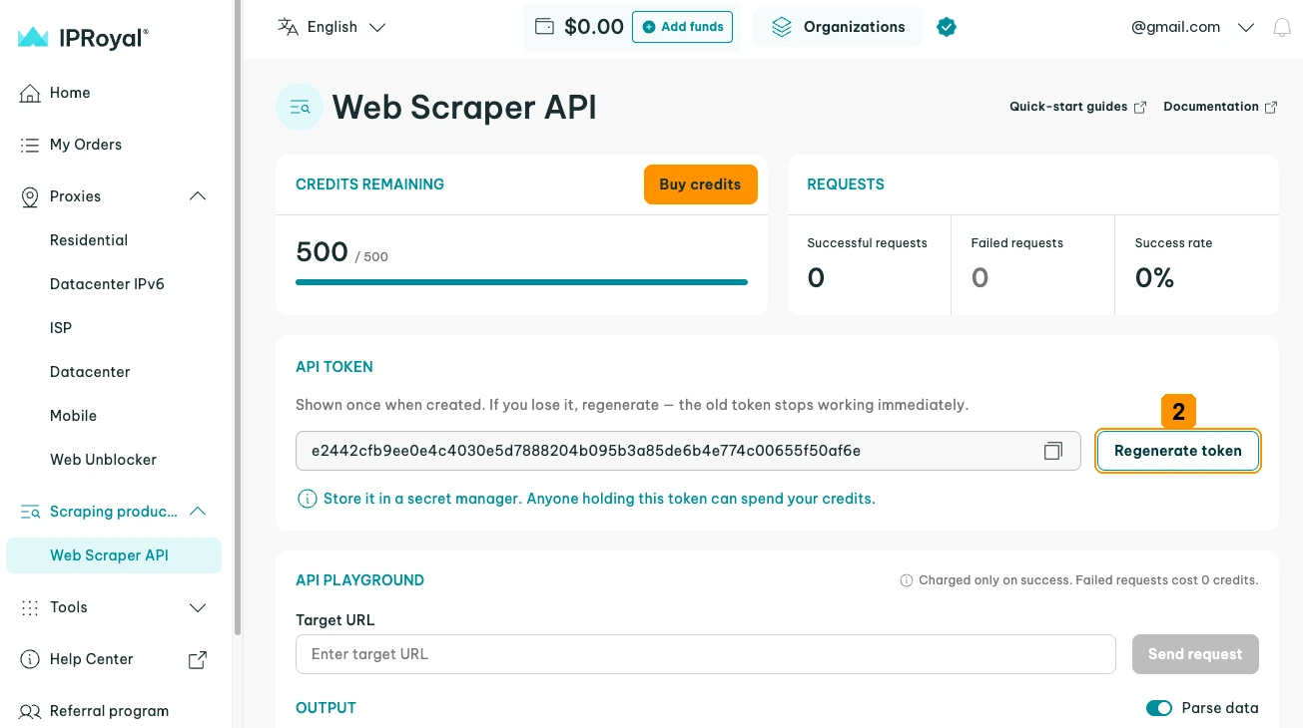Open Help Center external link icon
Image resolution: width=1303 pixels, height=728 pixels.
click(198, 659)
